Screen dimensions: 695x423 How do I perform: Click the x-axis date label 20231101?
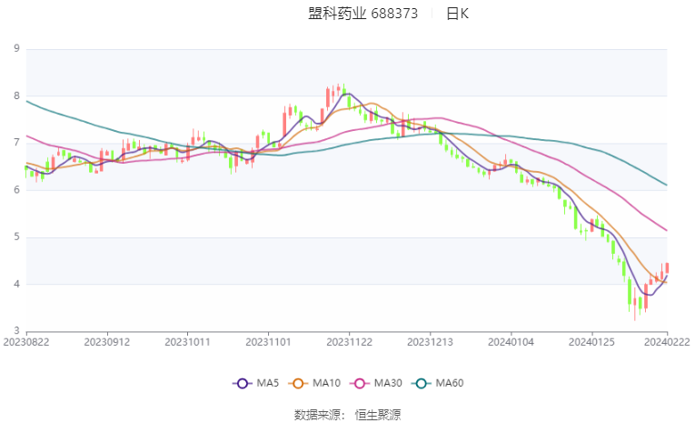click(268, 342)
